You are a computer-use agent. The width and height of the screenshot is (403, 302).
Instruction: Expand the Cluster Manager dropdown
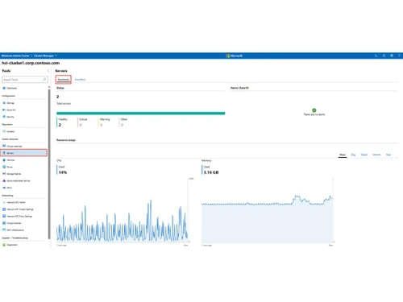pos(45,56)
